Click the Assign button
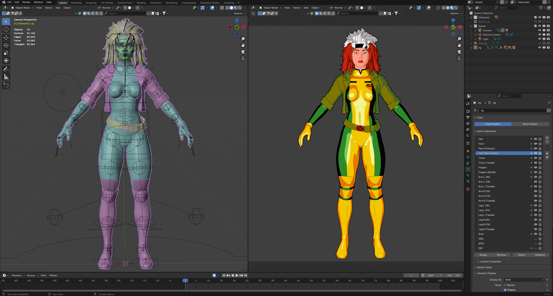Screen dimensions: 553x296 click(483, 255)
